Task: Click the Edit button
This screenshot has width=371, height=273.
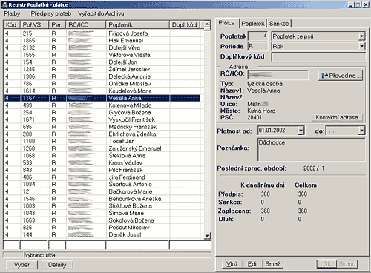Action: coord(253,264)
